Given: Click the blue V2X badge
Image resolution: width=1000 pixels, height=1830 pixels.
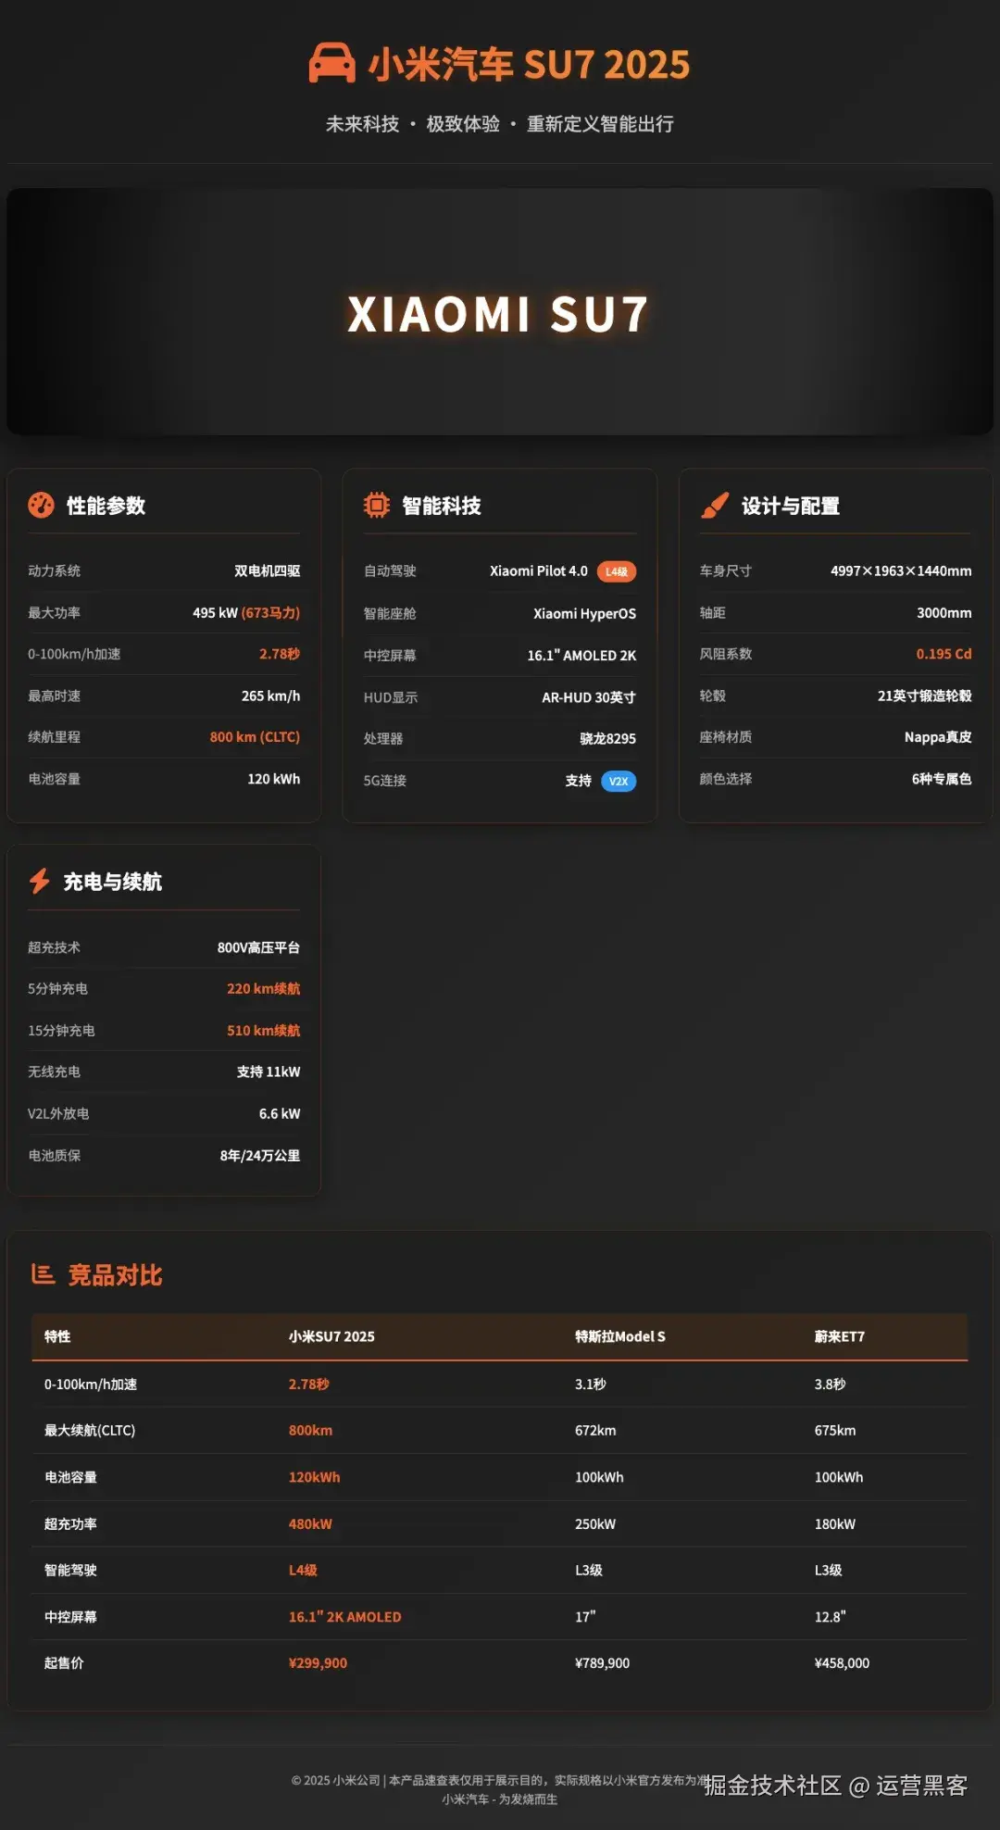Looking at the screenshot, I should 619,781.
